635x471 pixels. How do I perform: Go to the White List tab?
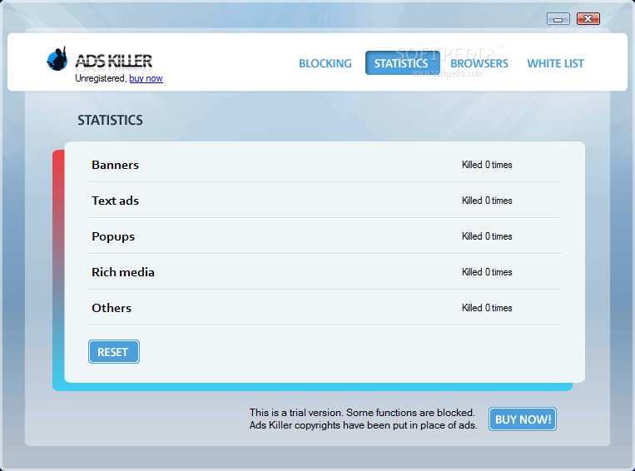[x=555, y=63]
